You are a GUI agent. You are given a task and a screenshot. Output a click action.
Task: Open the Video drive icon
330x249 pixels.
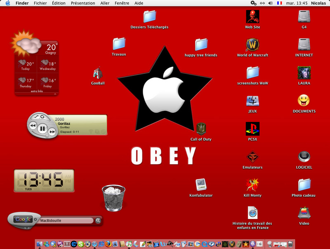[304, 213]
